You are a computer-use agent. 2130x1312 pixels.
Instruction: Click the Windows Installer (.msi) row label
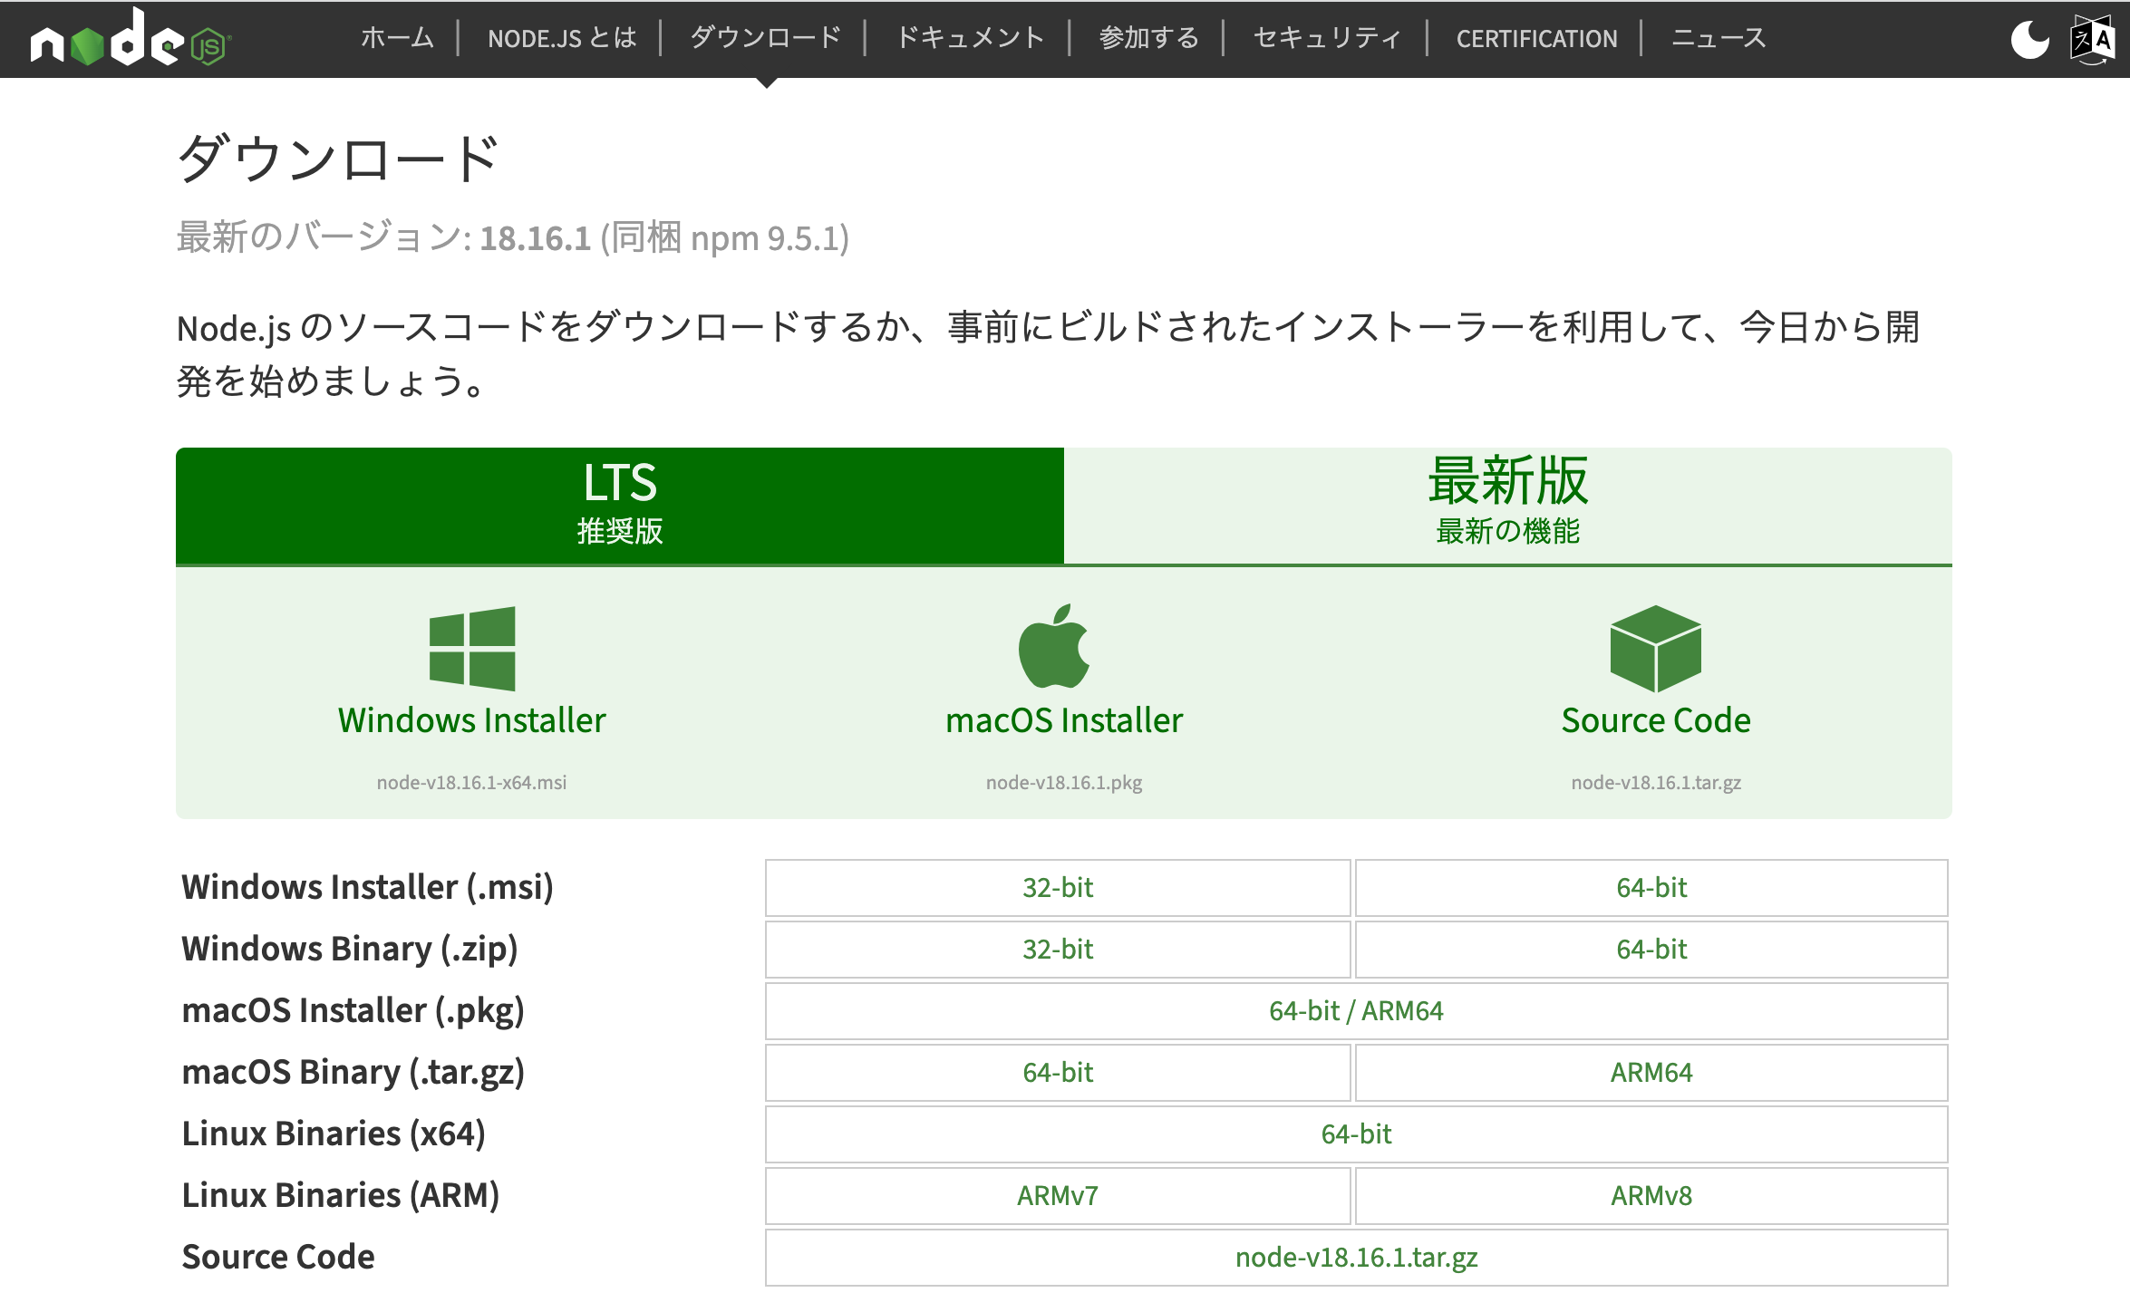367,888
